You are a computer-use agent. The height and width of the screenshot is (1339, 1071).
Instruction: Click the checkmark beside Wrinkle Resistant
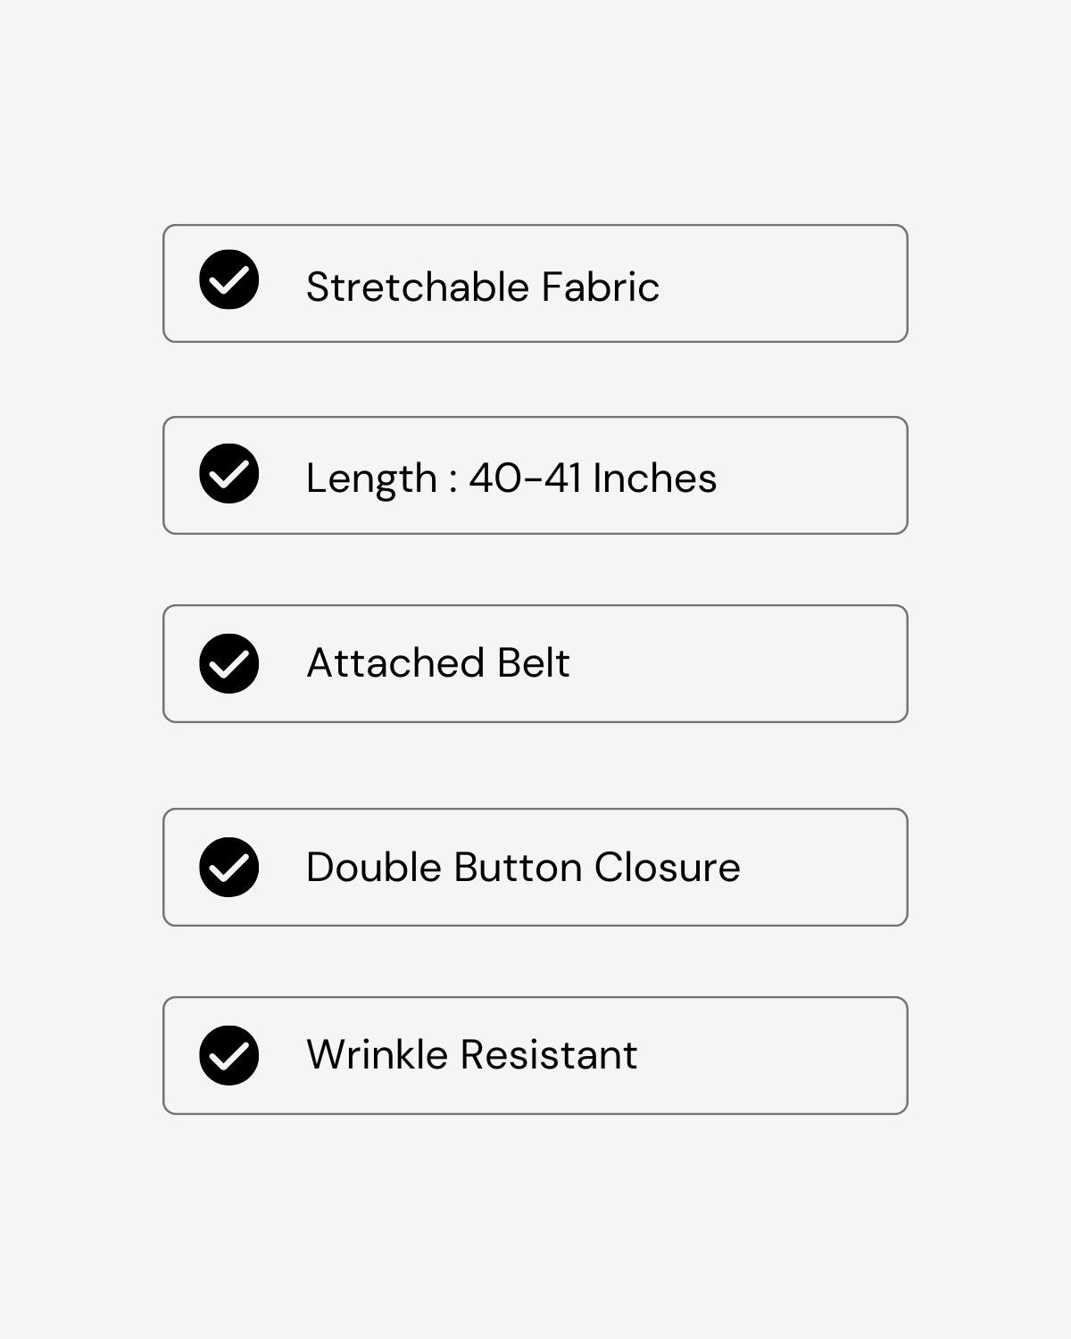pos(229,1055)
